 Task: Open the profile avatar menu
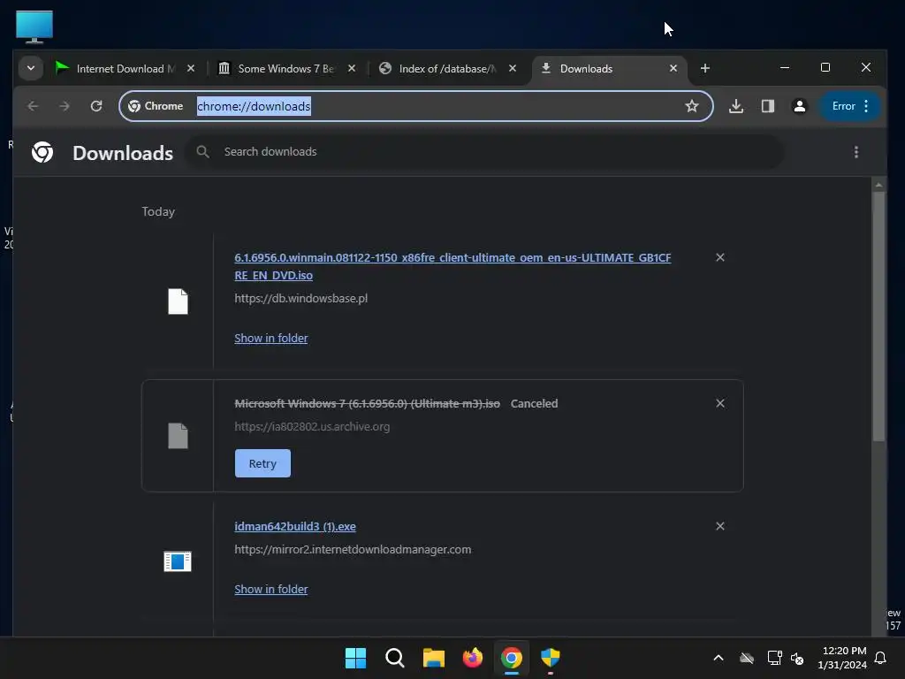(799, 106)
